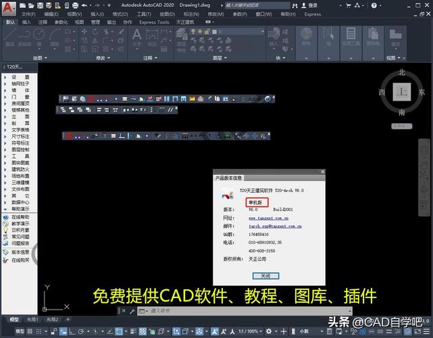Image resolution: width=433 pixels, height=338 pixels.
Task: Click the 模型 button in status bar
Action: coord(20,331)
